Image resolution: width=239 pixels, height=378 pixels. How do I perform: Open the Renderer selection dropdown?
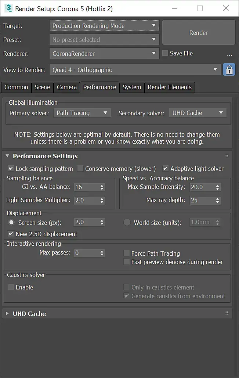(x=104, y=54)
